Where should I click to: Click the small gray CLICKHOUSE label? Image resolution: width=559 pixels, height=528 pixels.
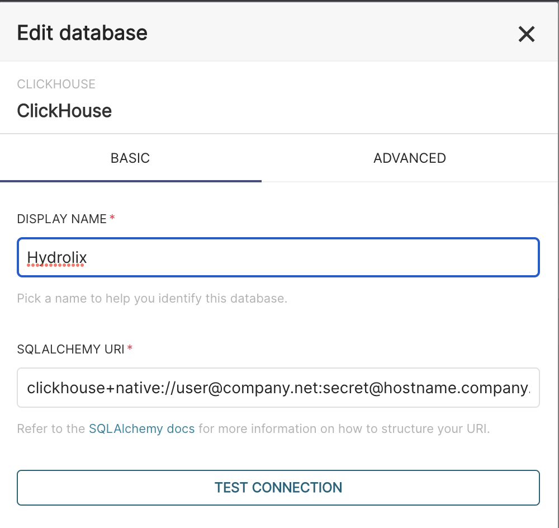(x=56, y=84)
